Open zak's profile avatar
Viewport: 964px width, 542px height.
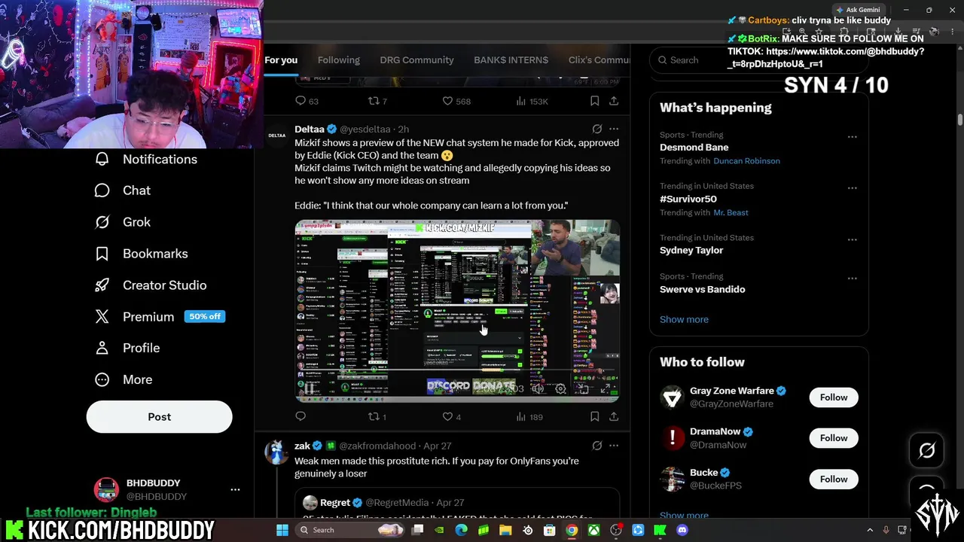[x=276, y=452]
